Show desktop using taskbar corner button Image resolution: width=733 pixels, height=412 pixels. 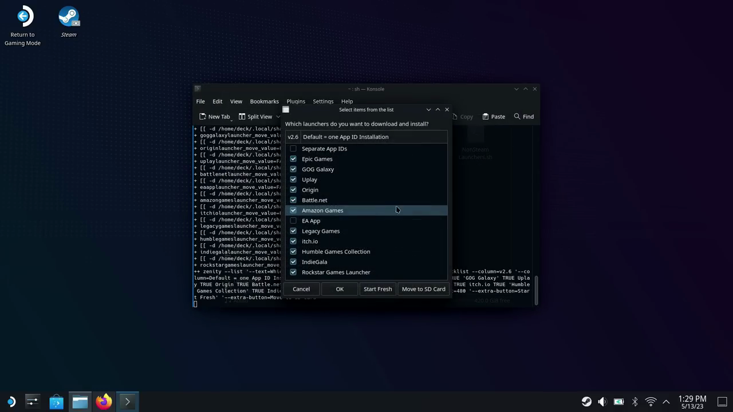click(722, 402)
